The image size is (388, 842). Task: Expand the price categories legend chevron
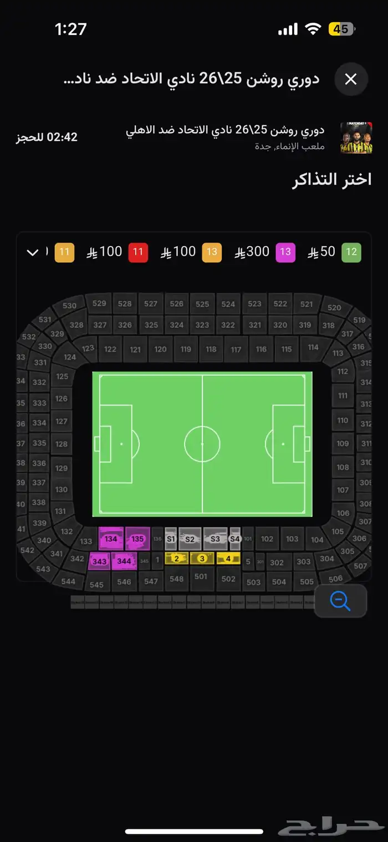[x=33, y=252]
